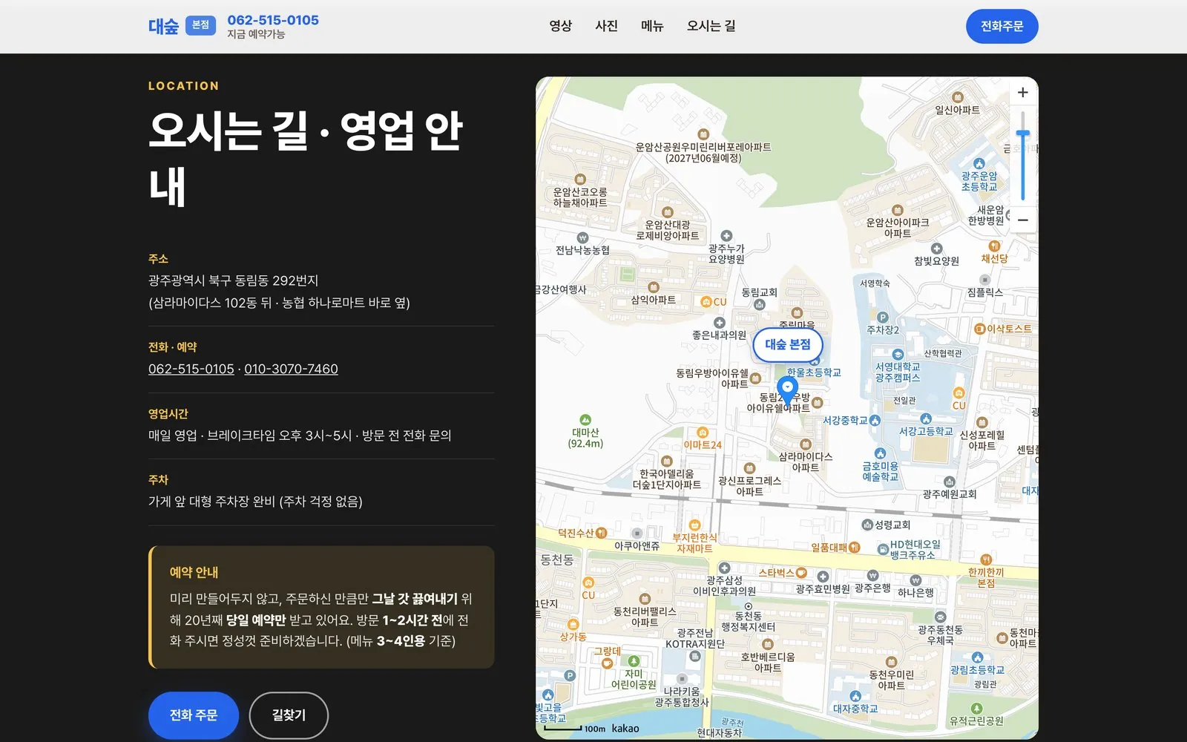Click the 동림교회 label on map
Screen dimensions: 1187x742
click(x=760, y=292)
